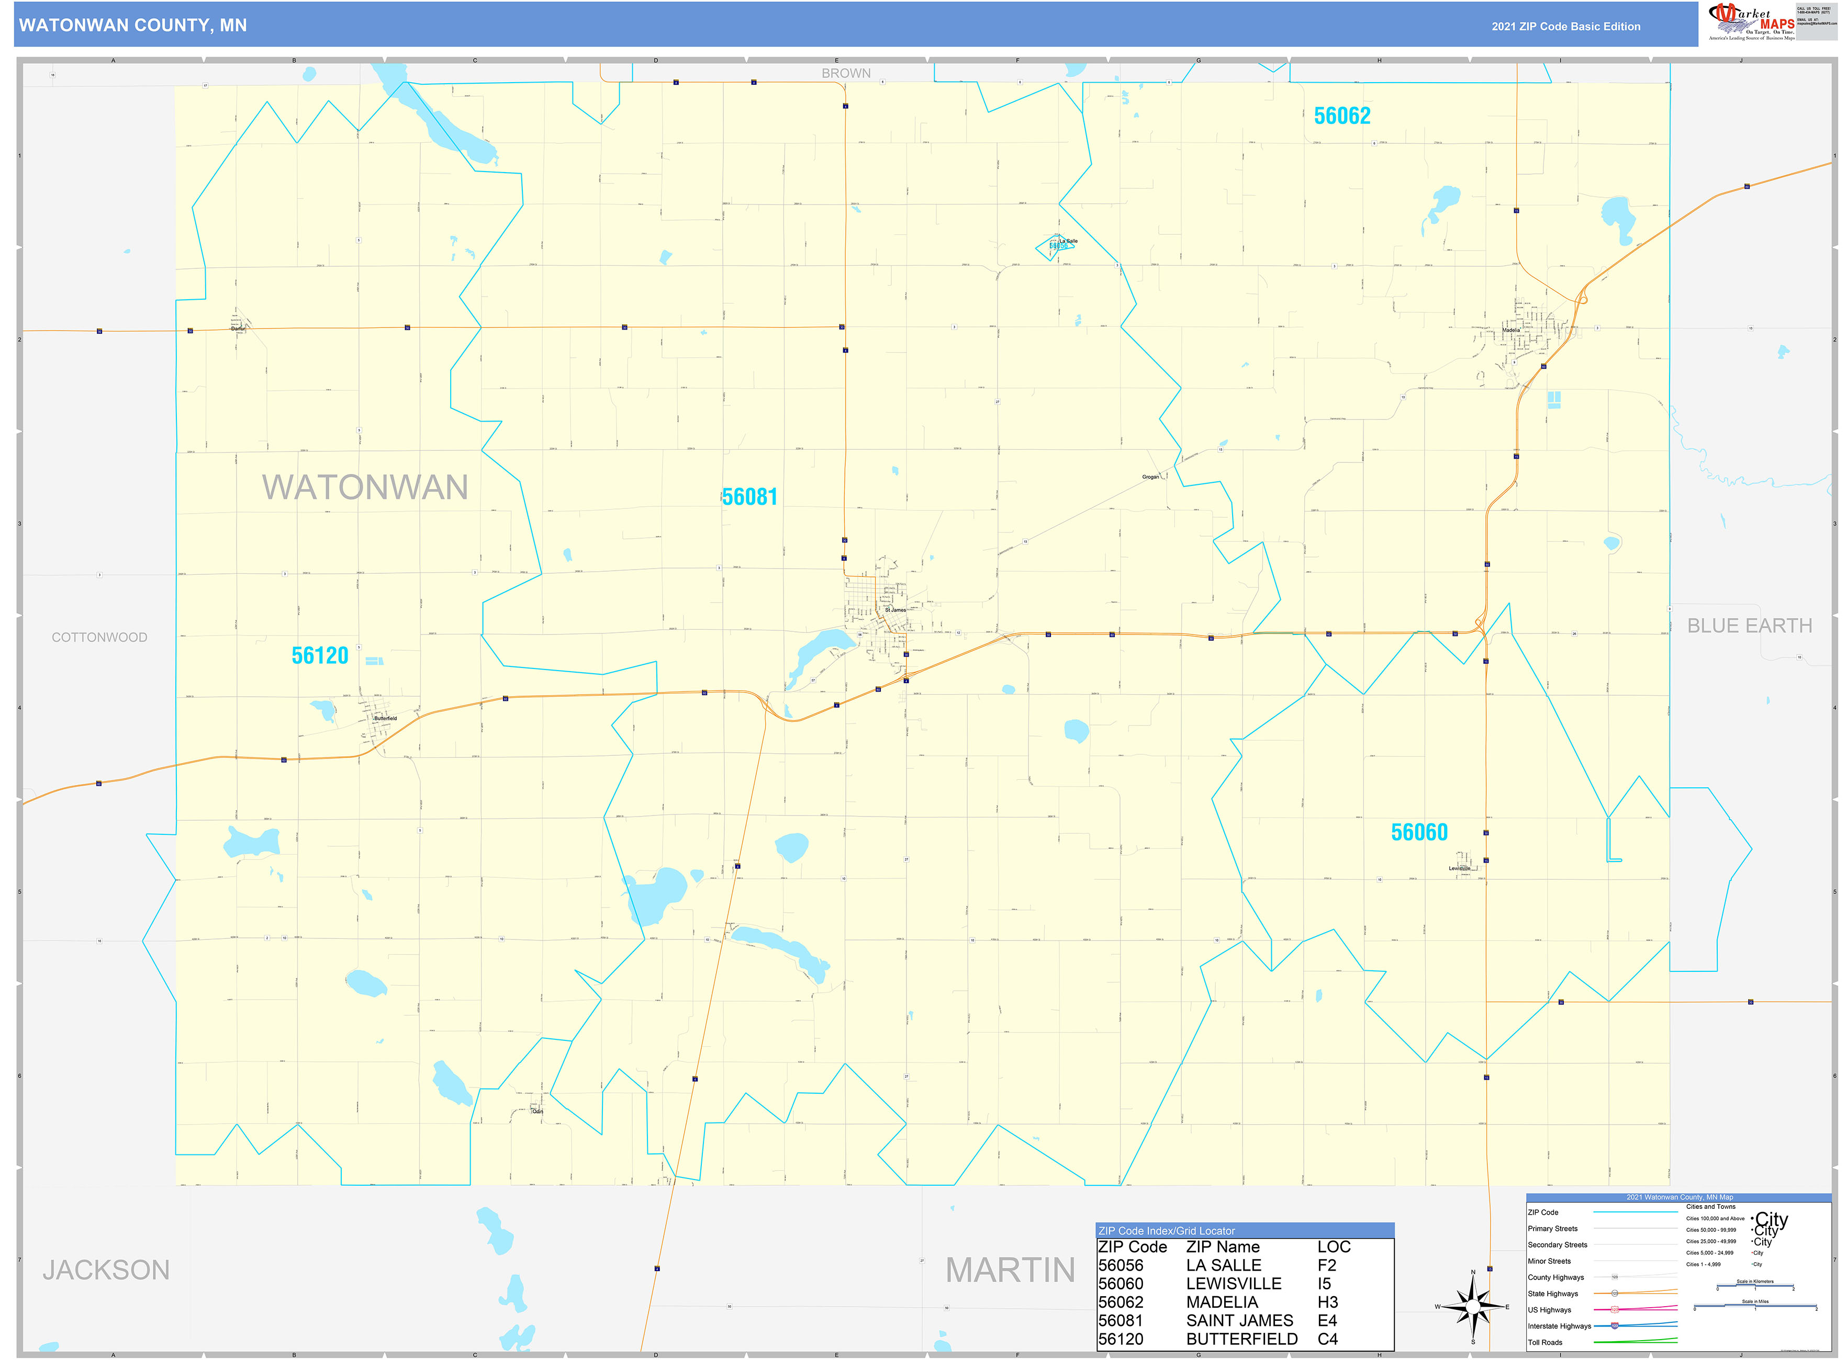Toggle the Primary Streets legend entry
Viewport: 1847px width, 1360px height.
click(x=1635, y=1228)
